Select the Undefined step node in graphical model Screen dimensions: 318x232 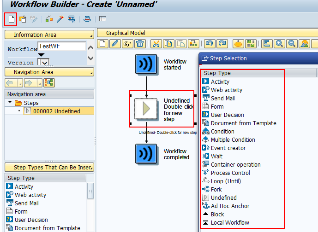pos(146,109)
